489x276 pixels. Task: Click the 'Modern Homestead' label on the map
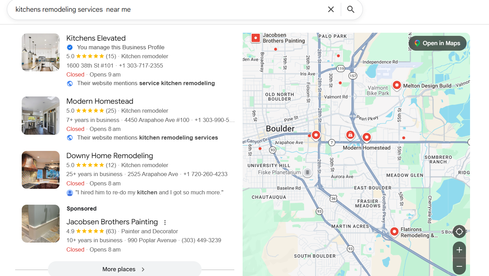pyautogui.click(x=367, y=148)
